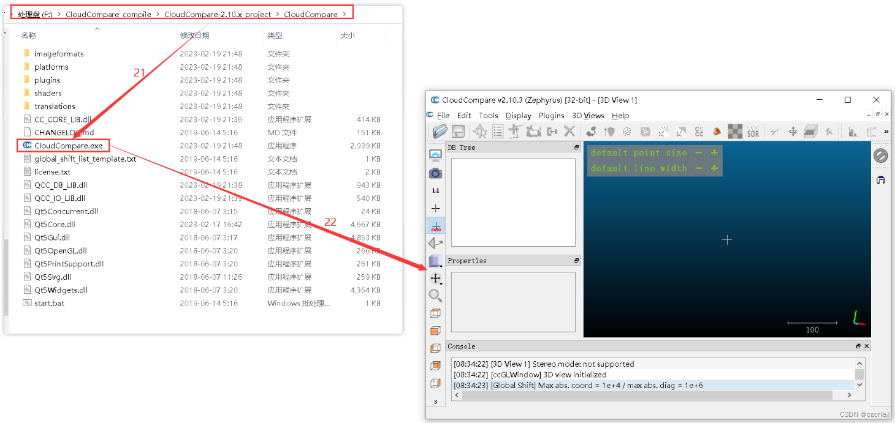Select license.txt in Explorer
Image resolution: width=895 pixels, height=423 pixels.
(52, 172)
